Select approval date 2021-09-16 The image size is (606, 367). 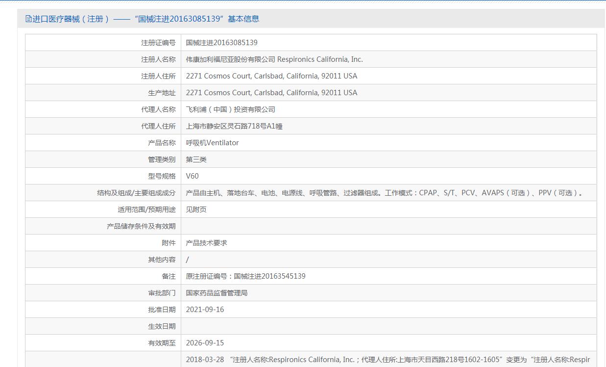click(205, 310)
